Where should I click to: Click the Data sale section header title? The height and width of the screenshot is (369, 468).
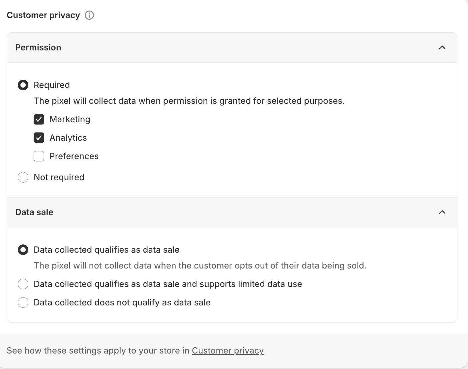(34, 212)
